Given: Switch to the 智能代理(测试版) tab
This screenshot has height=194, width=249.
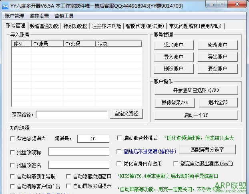Looking at the screenshot, I should coord(145,26).
